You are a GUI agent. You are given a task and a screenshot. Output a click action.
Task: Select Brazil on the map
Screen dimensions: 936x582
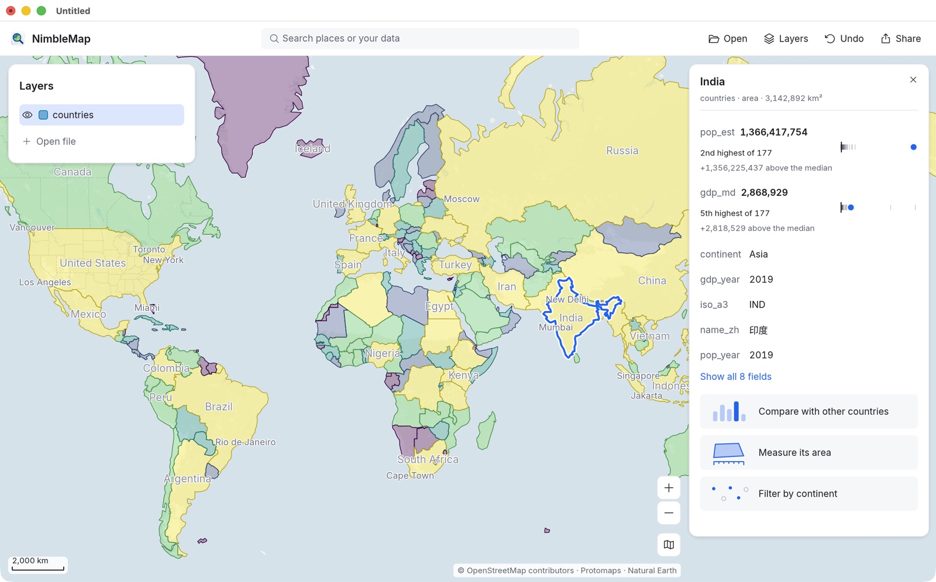click(x=219, y=407)
